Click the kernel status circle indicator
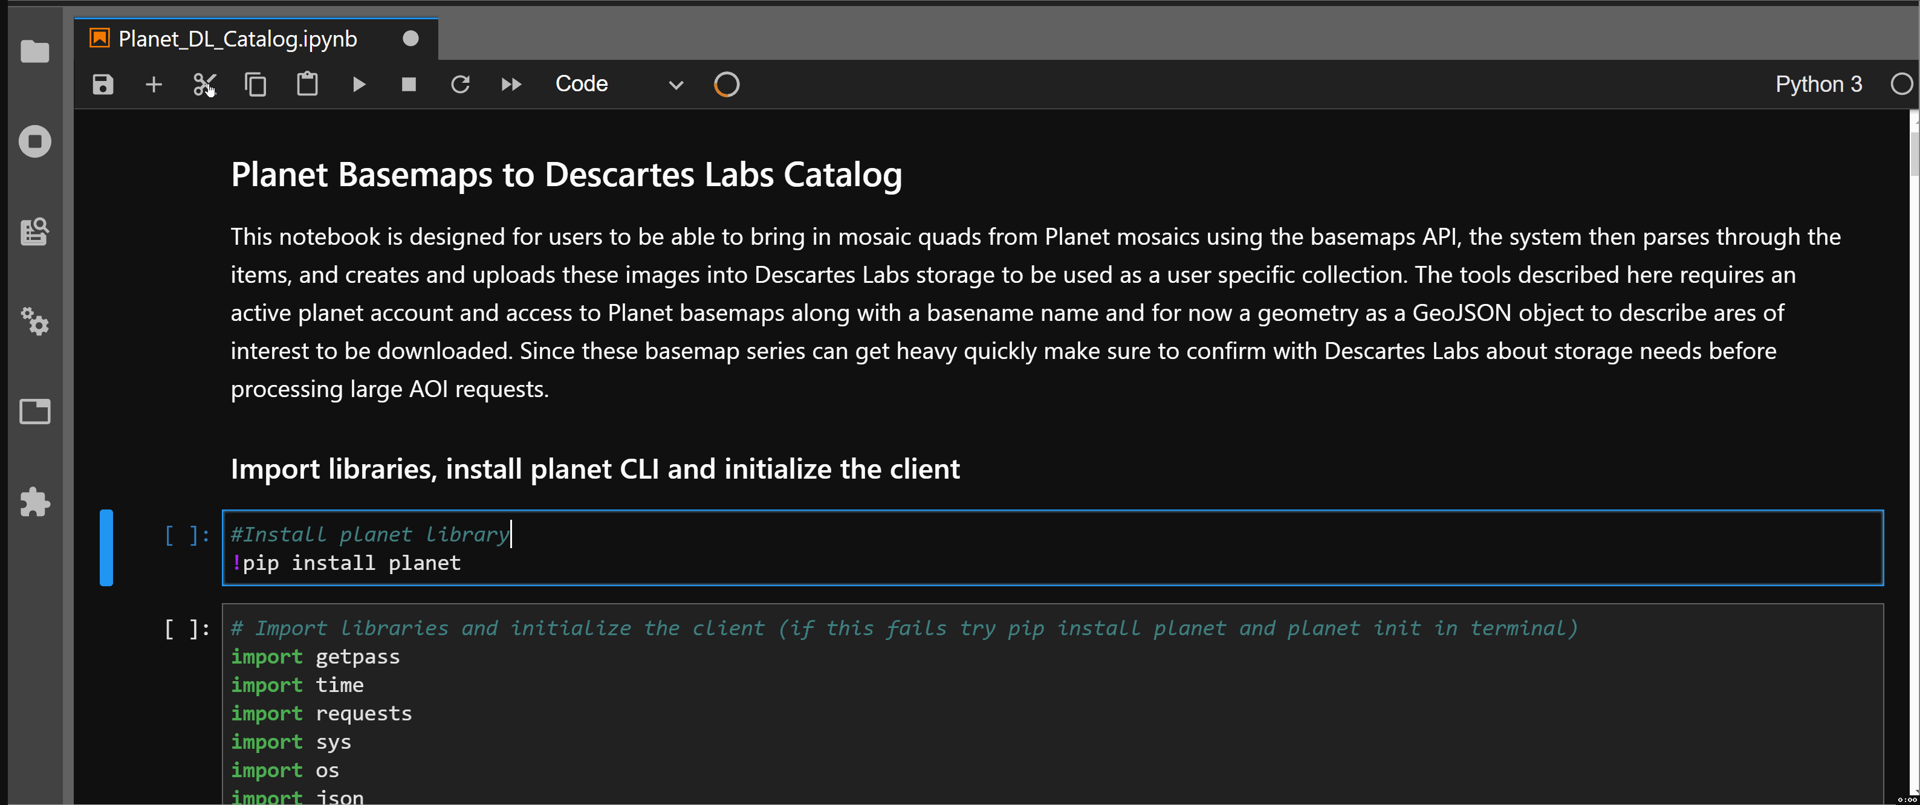This screenshot has width=1920, height=805. coord(1901,84)
